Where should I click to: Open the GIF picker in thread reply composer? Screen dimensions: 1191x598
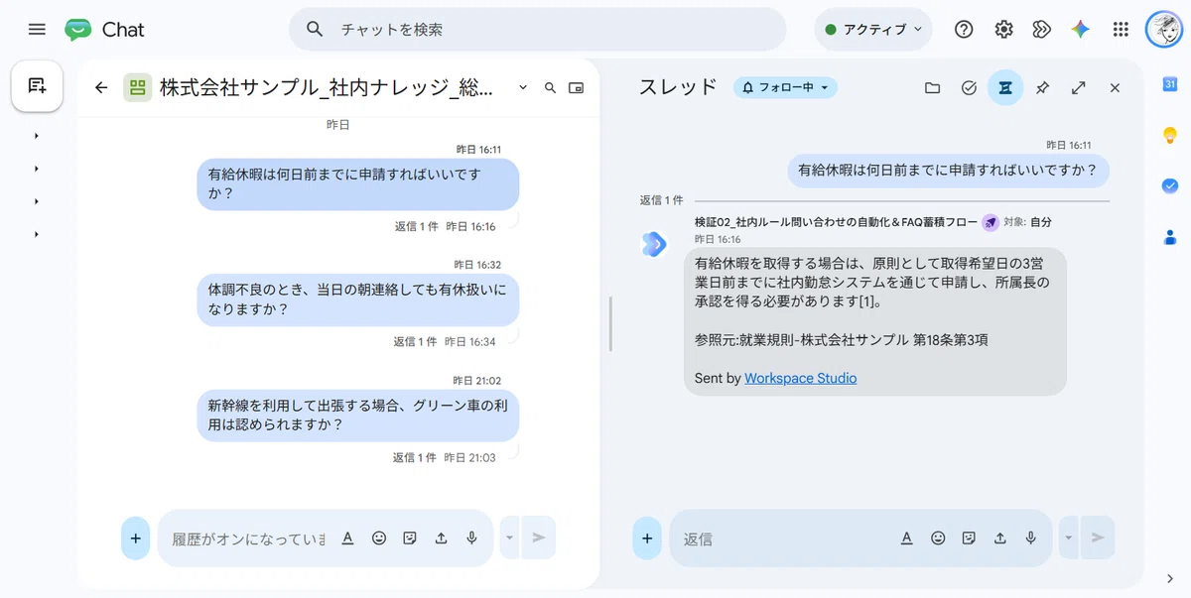pyautogui.click(x=969, y=538)
